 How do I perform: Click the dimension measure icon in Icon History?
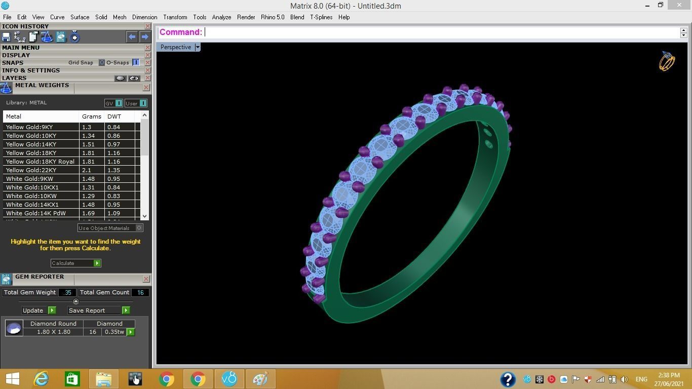(x=20, y=37)
